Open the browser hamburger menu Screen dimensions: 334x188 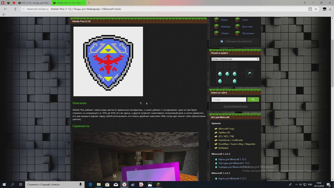click(x=305, y=3)
